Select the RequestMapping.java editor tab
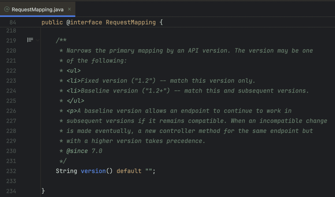The width and height of the screenshot is (335, 197). [38, 9]
